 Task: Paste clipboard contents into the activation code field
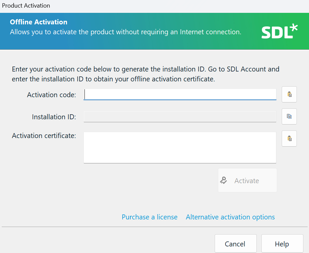(289, 95)
